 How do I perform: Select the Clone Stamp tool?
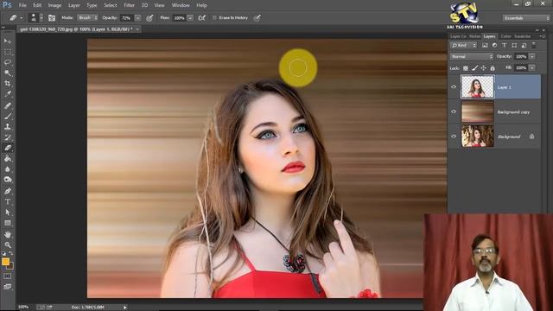pyautogui.click(x=8, y=127)
